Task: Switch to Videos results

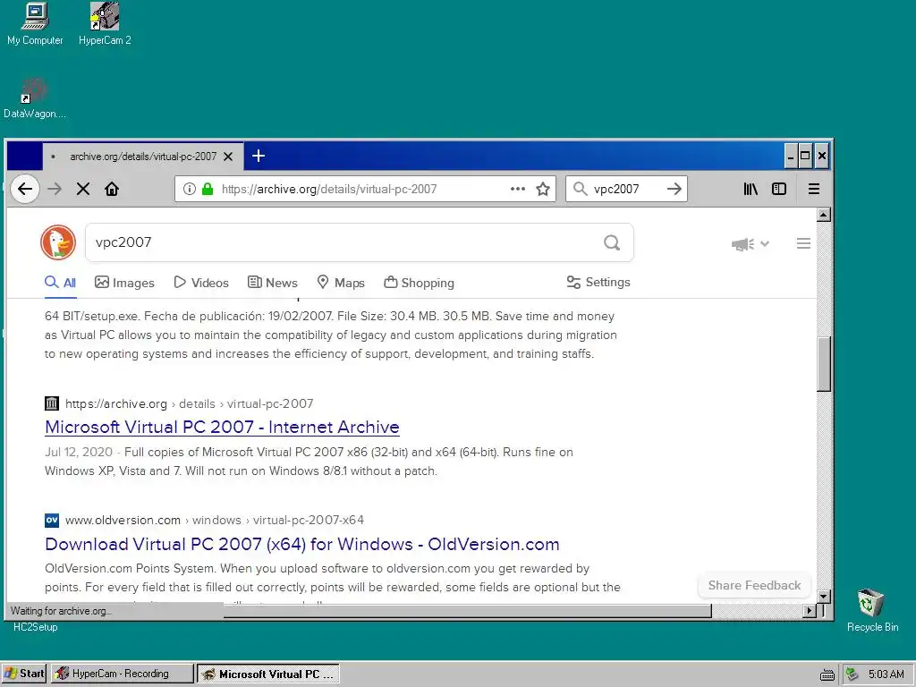Action: 201,283
